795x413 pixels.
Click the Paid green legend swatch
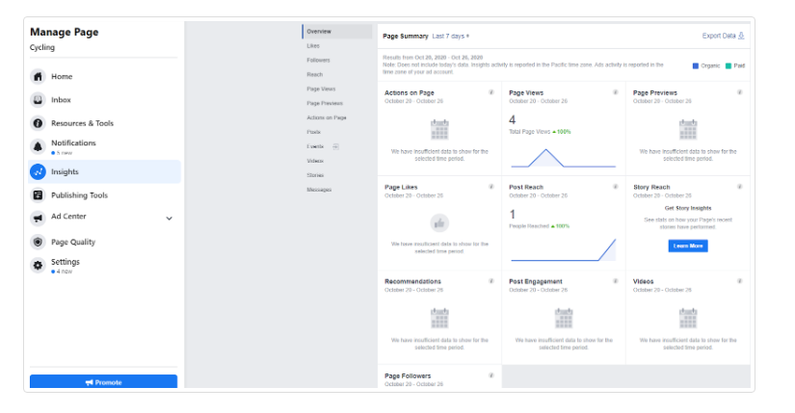coord(729,65)
